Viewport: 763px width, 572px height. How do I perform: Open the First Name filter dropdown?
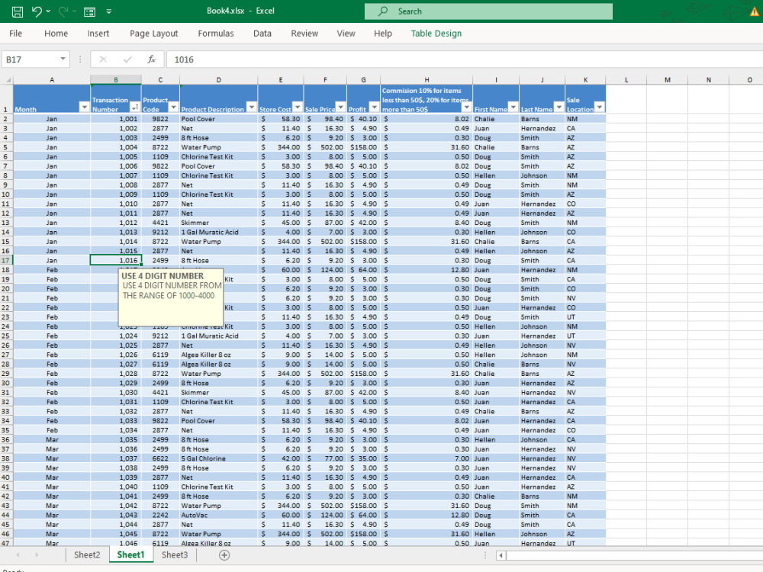click(x=513, y=107)
